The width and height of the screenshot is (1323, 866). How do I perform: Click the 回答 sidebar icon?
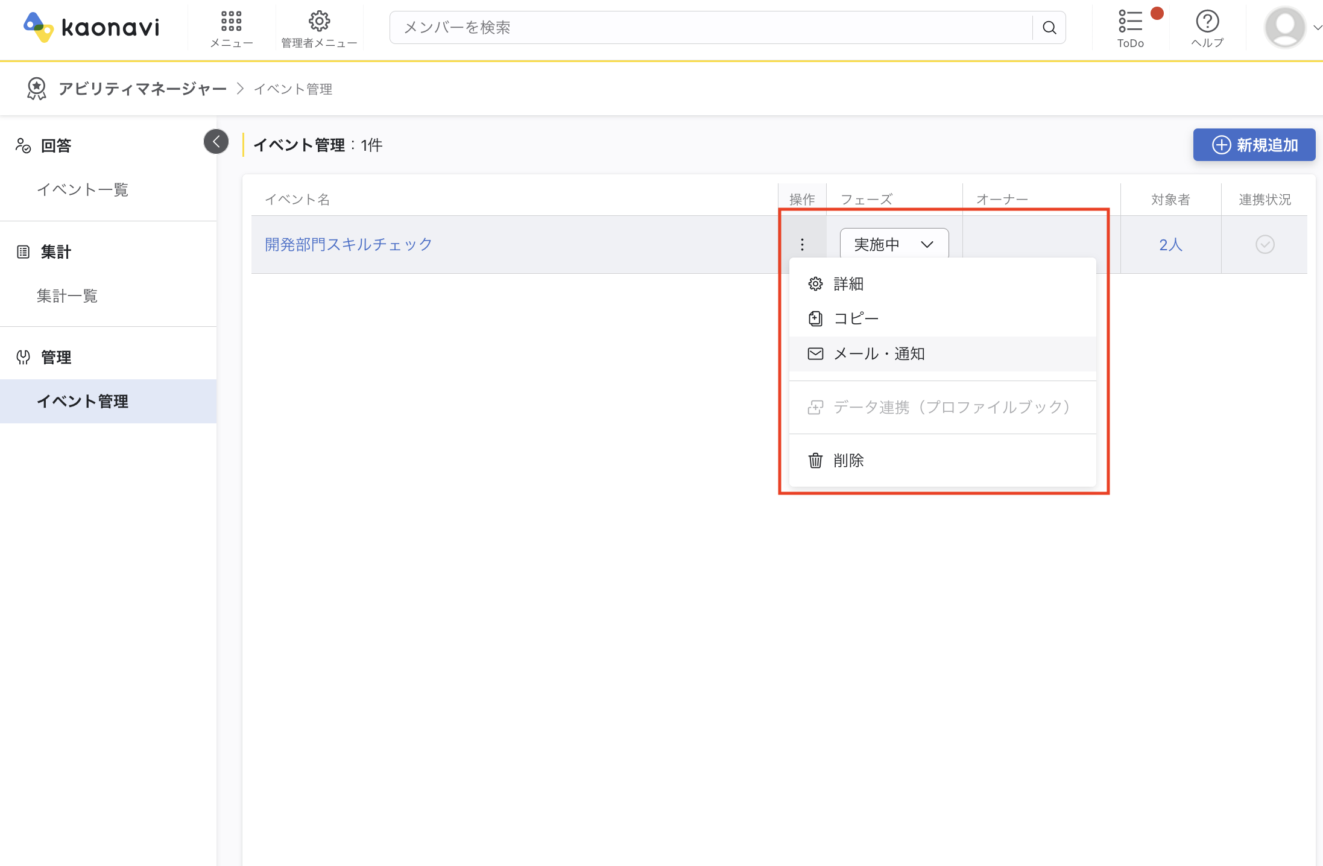click(23, 145)
